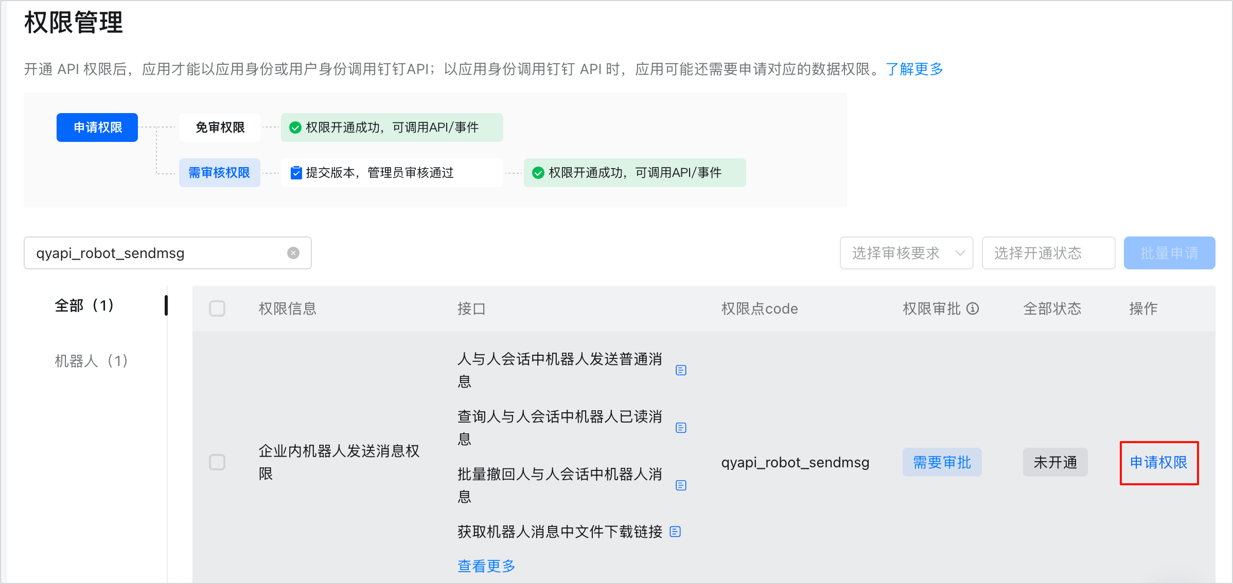Open docs icon for 批量撤回人与人会话中机器人消息

[x=681, y=484]
